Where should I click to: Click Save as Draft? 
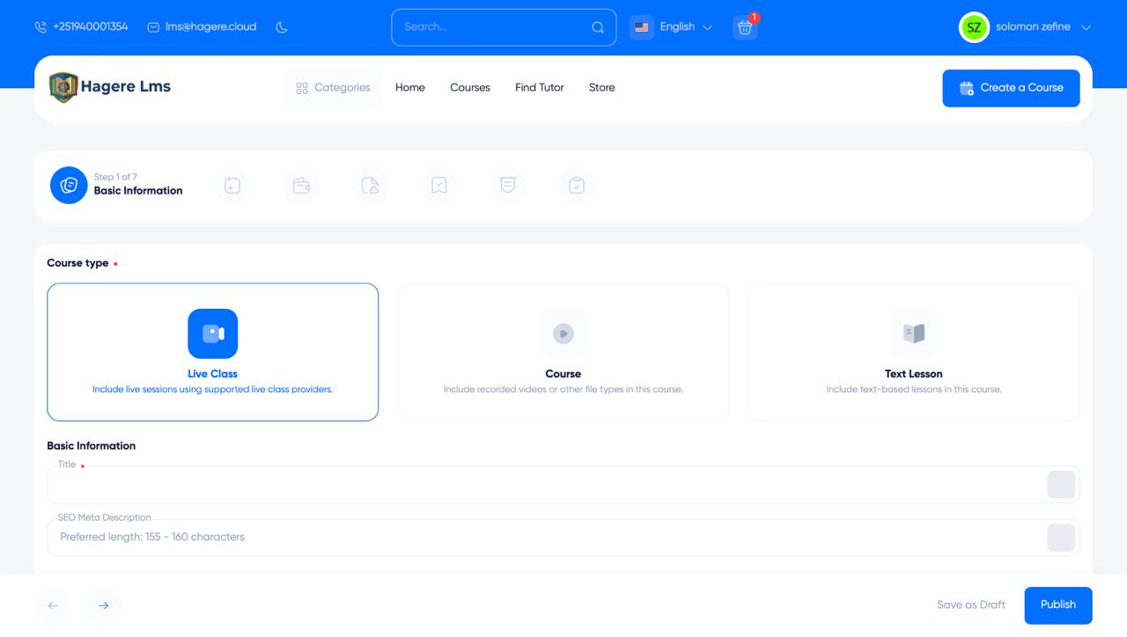(x=970, y=605)
